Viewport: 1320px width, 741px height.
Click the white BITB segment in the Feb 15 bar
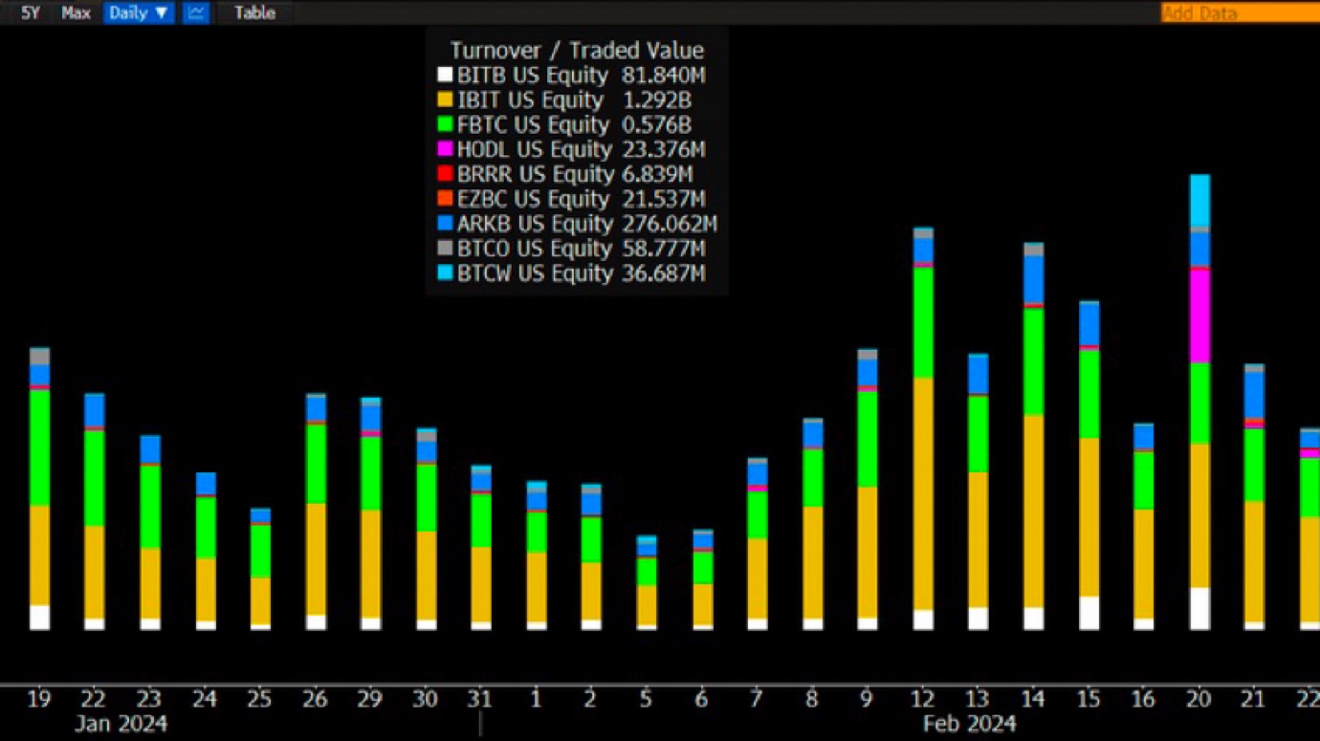coord(1089,613)
